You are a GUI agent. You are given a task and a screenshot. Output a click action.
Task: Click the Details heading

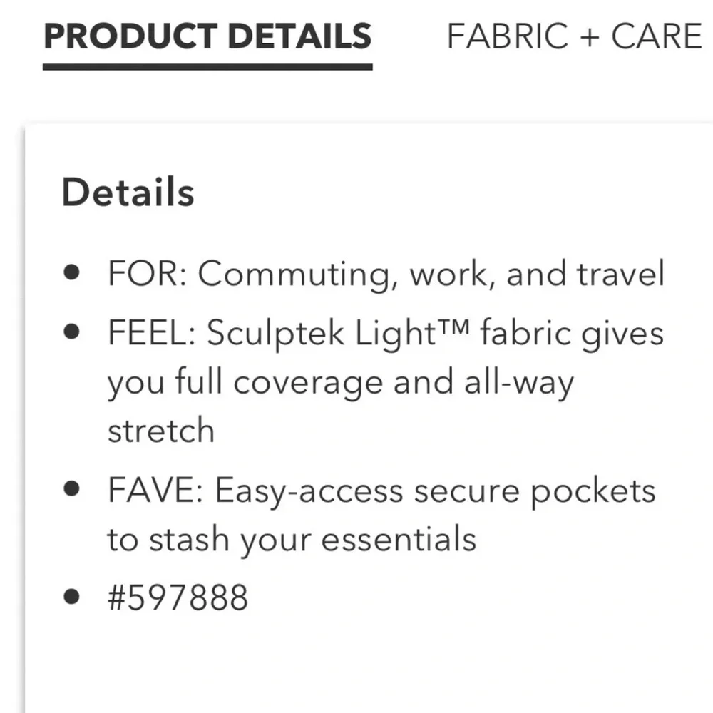click(128, 192)
